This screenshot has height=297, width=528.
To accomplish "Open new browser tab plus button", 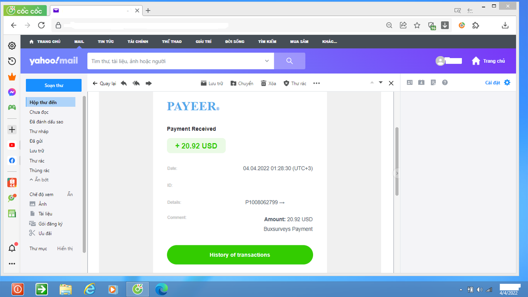I will click(x=148, y=11).
